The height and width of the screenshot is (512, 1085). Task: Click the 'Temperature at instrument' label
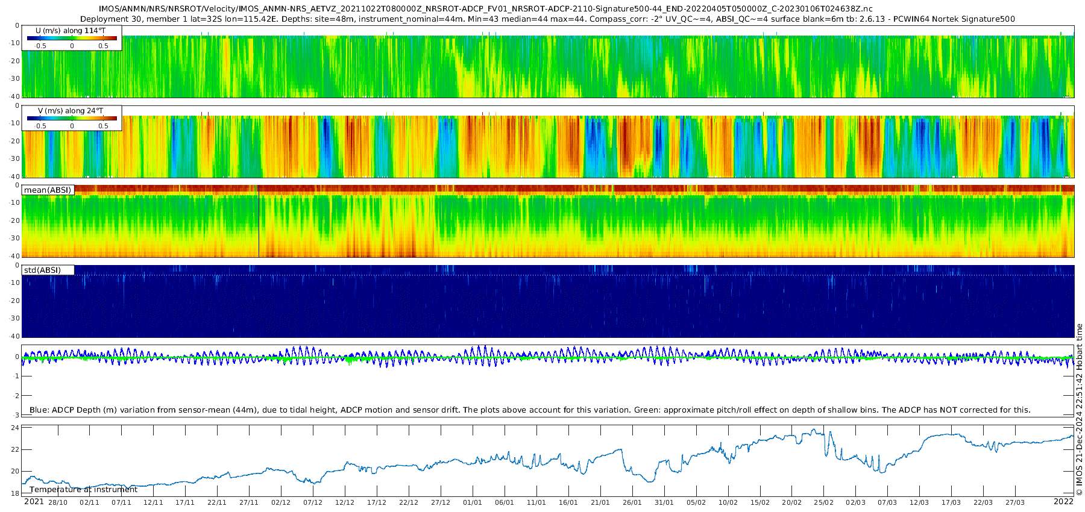tap(83, 490)
